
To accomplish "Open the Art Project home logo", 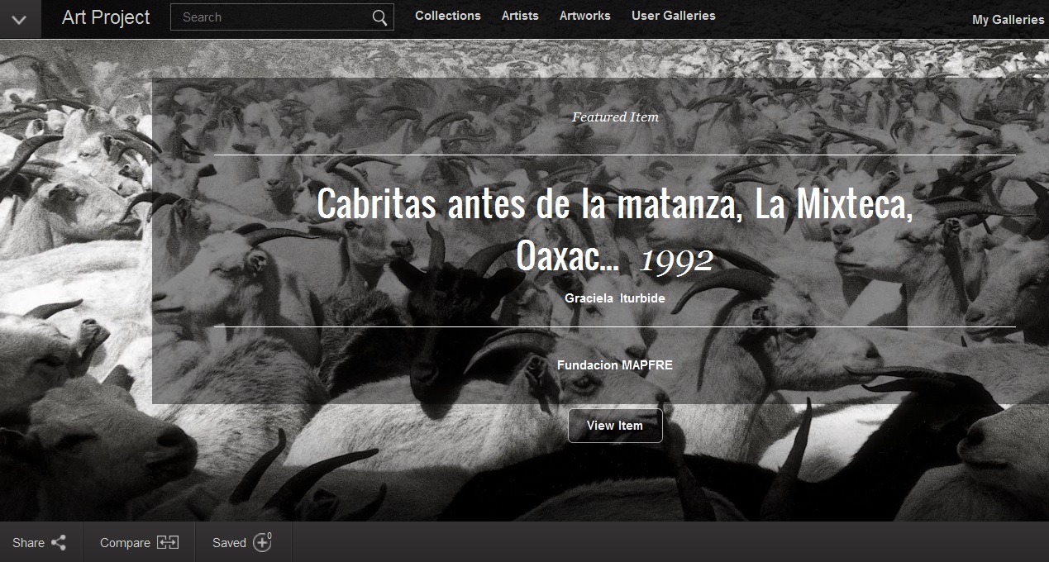I will (x=106, y=17).
